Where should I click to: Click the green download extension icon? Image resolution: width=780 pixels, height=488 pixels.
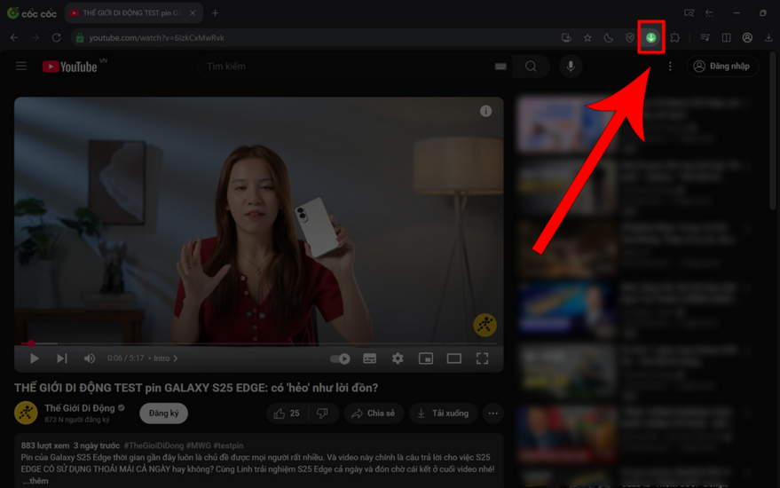(651, 38)
